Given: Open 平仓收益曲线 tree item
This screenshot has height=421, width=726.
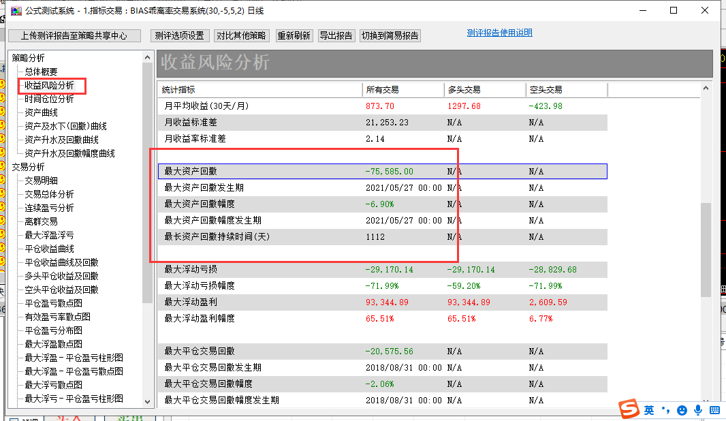Looking at the screenshot, I should click(49, 249).
